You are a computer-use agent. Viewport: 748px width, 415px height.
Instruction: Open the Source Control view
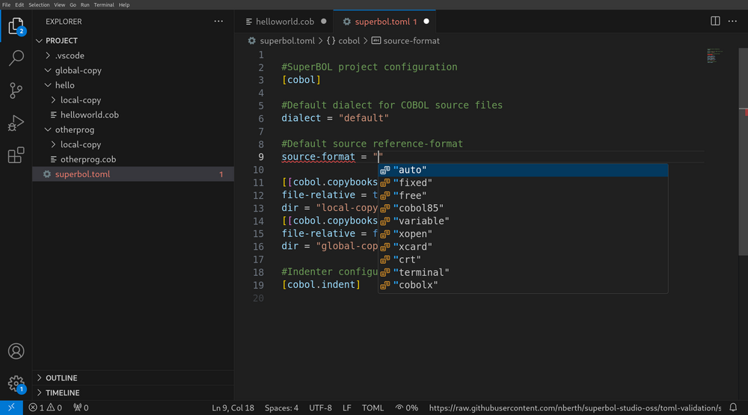pos(16,90)
